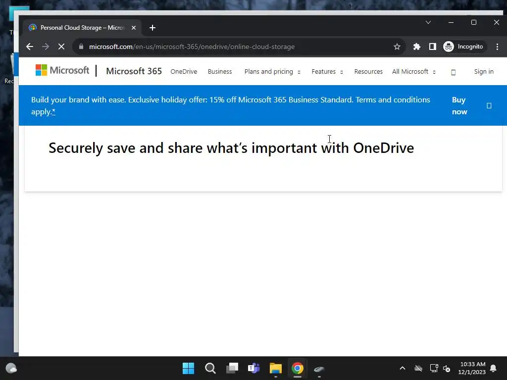Click the search icon beside Sign in

point(454,72)
